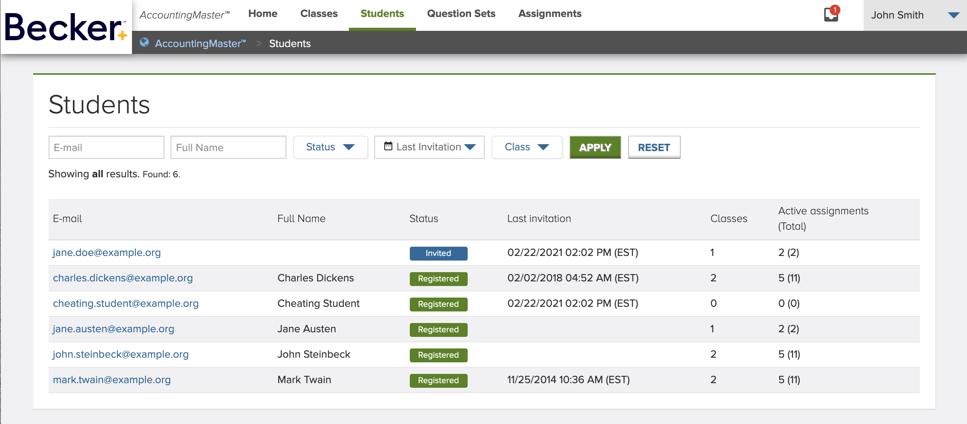
Task: Click the Status column header
Action: tap(423, 219)
